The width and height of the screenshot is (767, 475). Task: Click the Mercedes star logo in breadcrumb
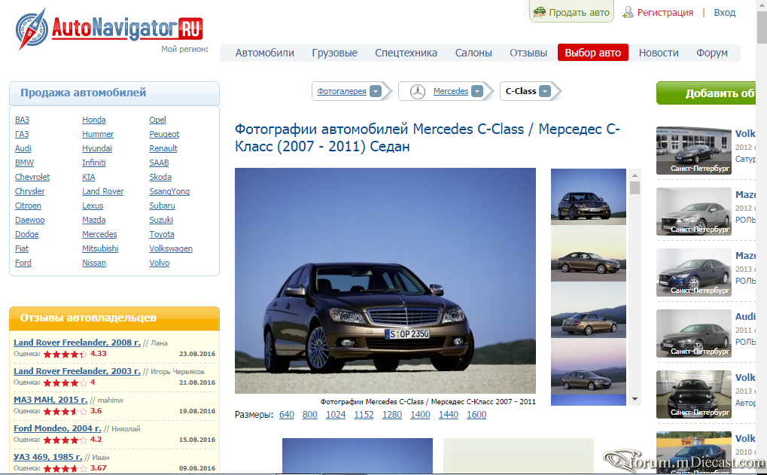tap(417, 92)
